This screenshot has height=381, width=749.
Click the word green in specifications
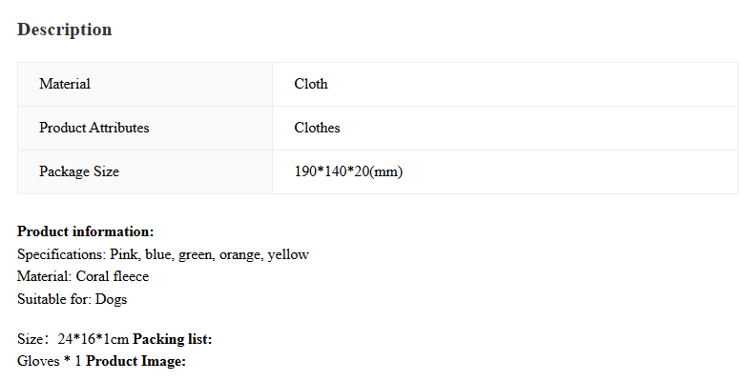point(197,255)
